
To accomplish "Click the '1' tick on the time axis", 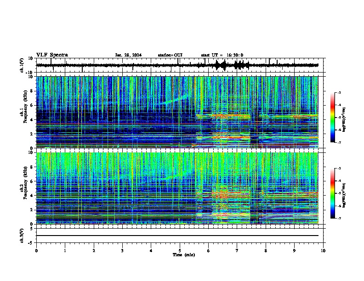I will pyautogui.click(x=65, y=251).
